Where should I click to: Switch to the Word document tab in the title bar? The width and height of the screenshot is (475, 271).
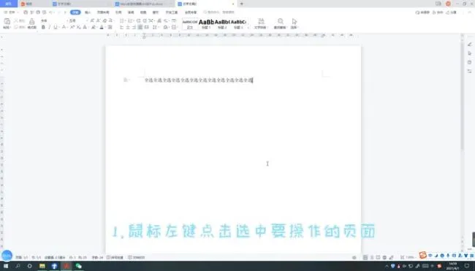coord(142,4)
